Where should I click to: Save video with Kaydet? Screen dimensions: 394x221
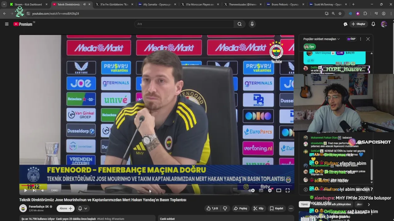[x=276, y=208]
